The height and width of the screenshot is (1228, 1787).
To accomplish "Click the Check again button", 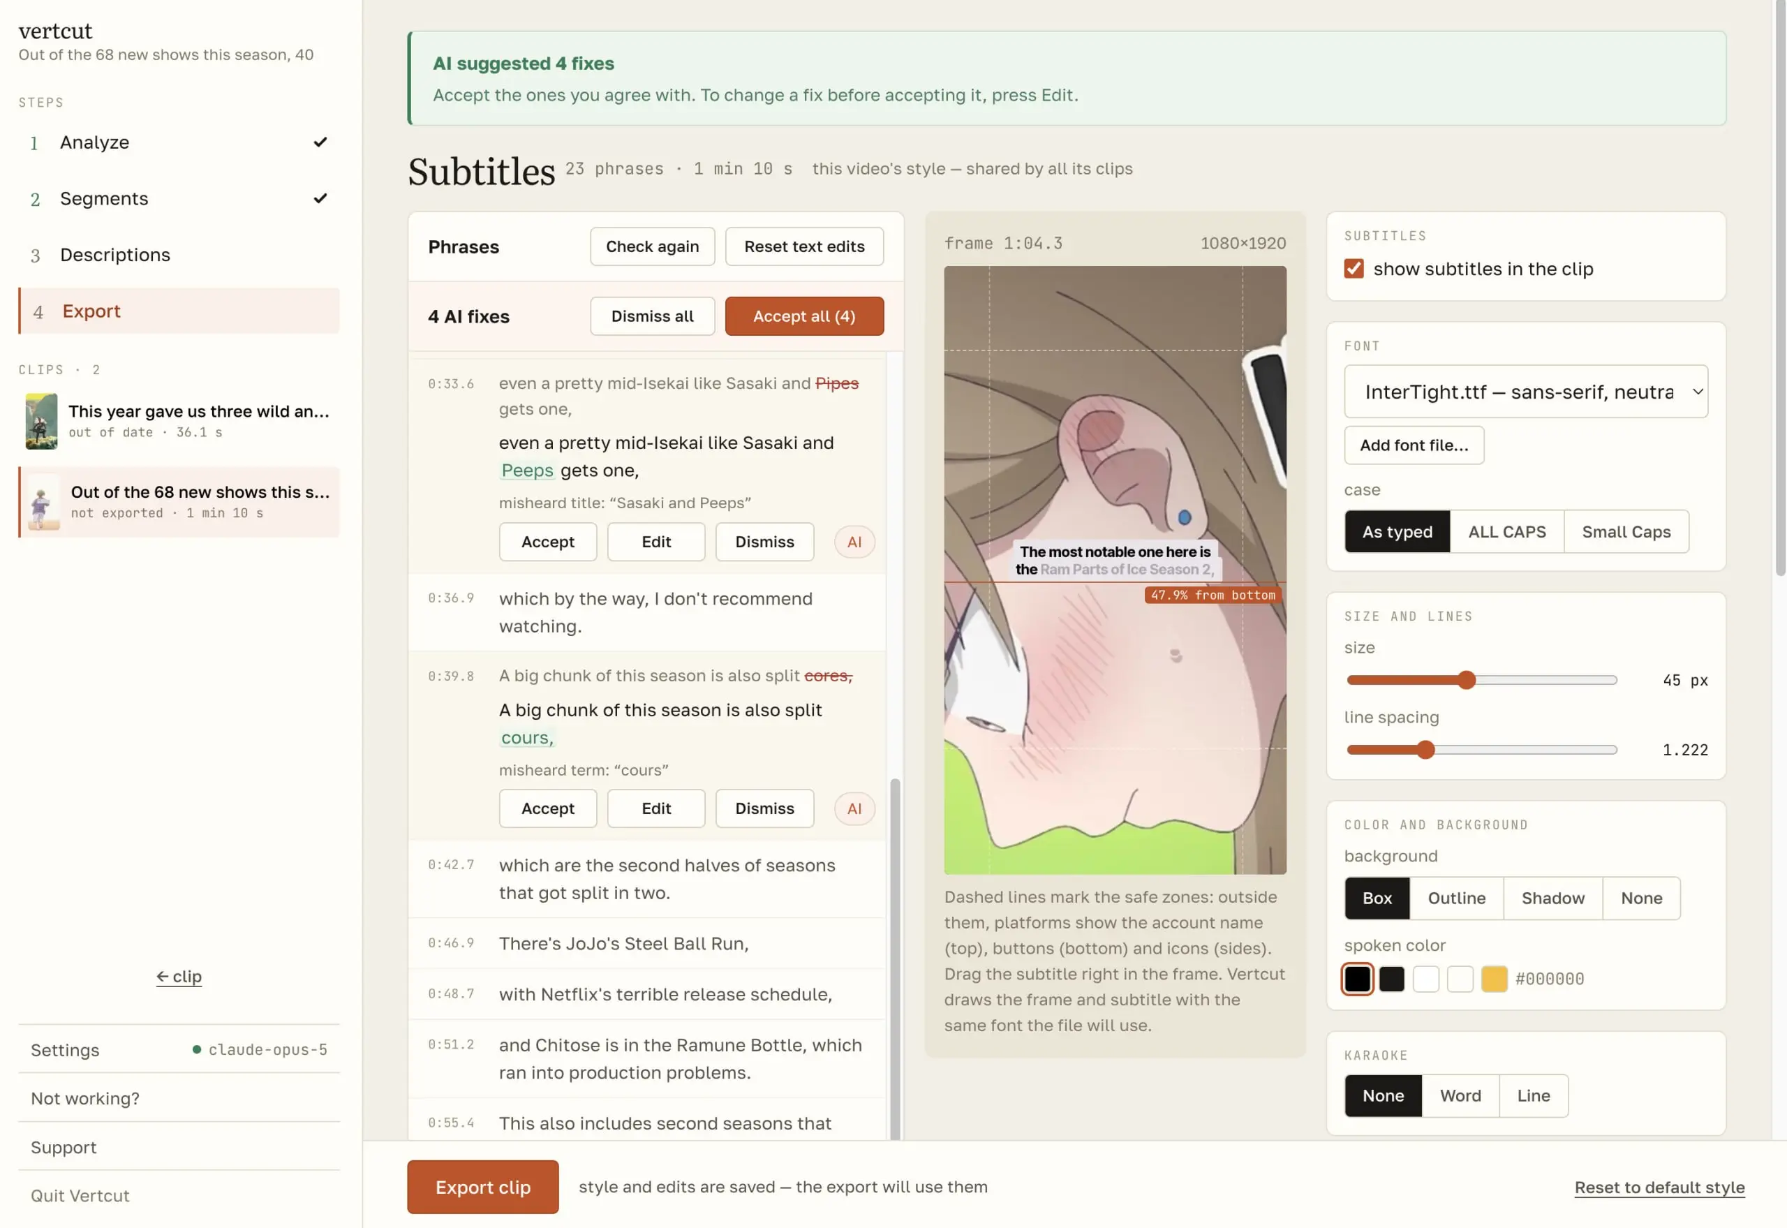I will pos(651,246).
